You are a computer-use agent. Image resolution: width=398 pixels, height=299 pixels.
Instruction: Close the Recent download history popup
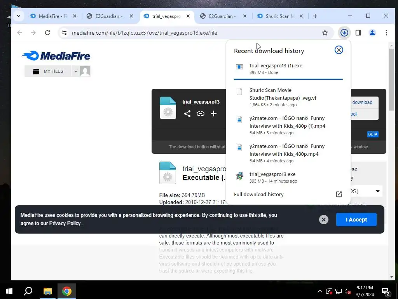click(x=339, y=50)
